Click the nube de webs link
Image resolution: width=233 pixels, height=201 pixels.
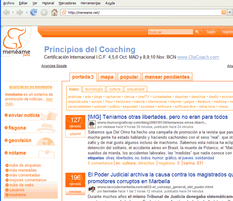pyautogui.click(x=22, y=185)
